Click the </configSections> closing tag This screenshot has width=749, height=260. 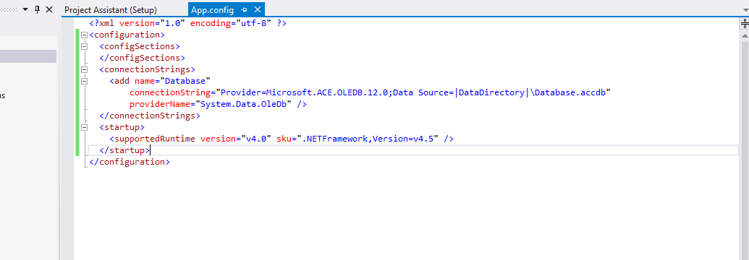(142, 58)
